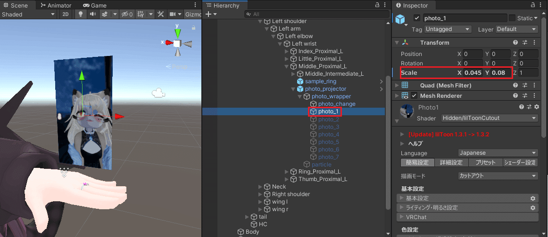This screenshot has height=237, width=548.
Task: Toggle hidden objects visibility eye icon
Action: (x=127, y=14)
